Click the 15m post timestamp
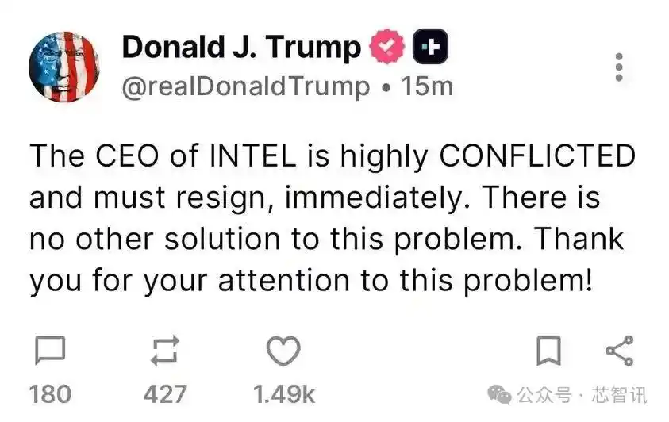This screenshot has height=422, width=669. click(427, 86)
